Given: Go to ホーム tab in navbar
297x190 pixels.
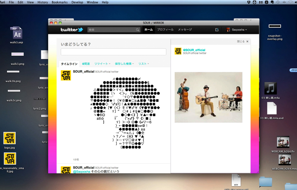Looking at the screenshot, I should click(148, 30).
